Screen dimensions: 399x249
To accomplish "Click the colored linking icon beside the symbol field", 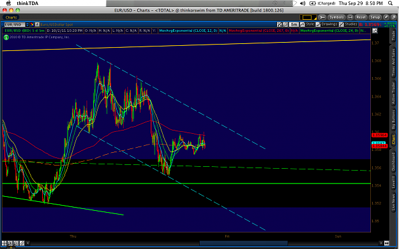I will pyautogui.click(x=32, y=25).
